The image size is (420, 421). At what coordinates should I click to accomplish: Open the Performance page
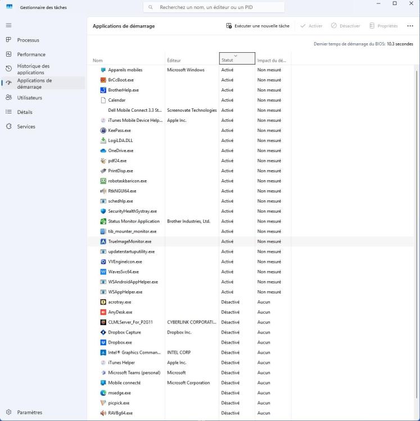click(31, 54)
